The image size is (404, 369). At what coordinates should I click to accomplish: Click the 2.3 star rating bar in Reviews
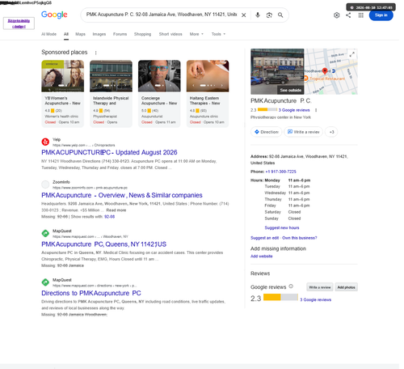(x=280, y=297)
